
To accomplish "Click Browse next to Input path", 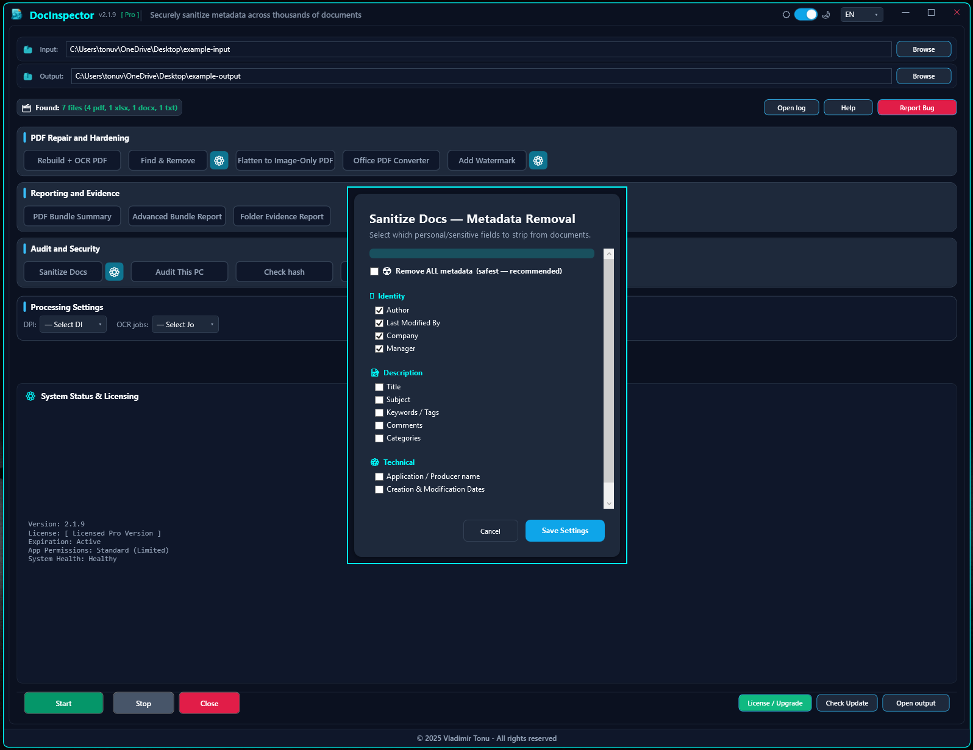I will (x=924, y=49).
